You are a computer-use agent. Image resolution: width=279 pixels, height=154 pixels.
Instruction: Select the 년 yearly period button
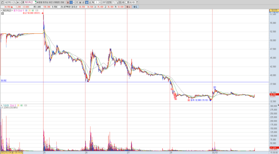(83, 2)
